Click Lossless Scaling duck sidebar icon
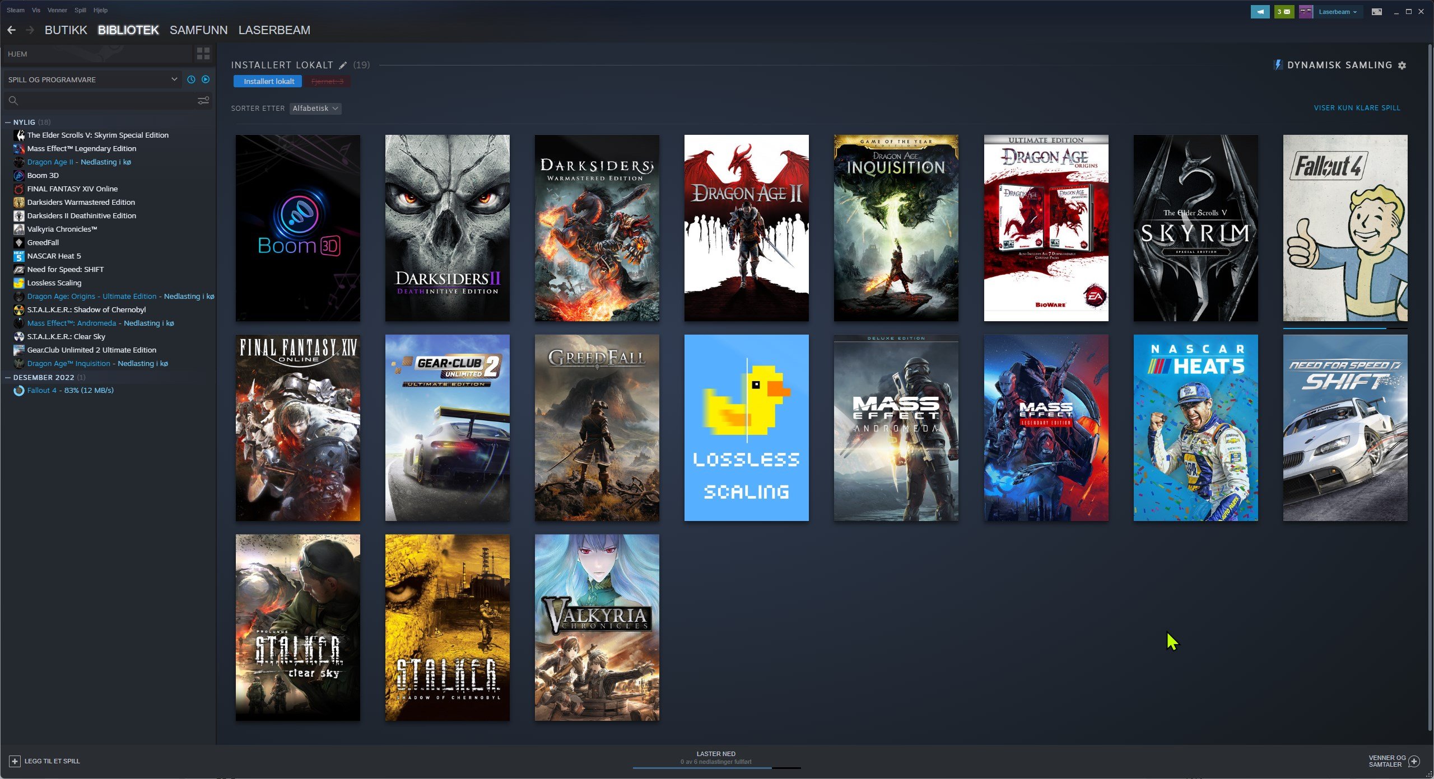 [19, 283]
